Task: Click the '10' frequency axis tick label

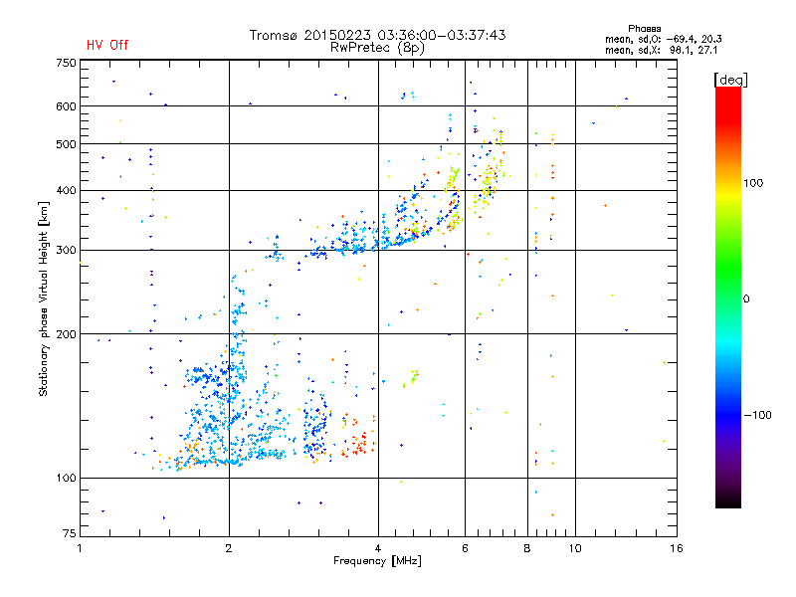Action: tap(575, 548)
